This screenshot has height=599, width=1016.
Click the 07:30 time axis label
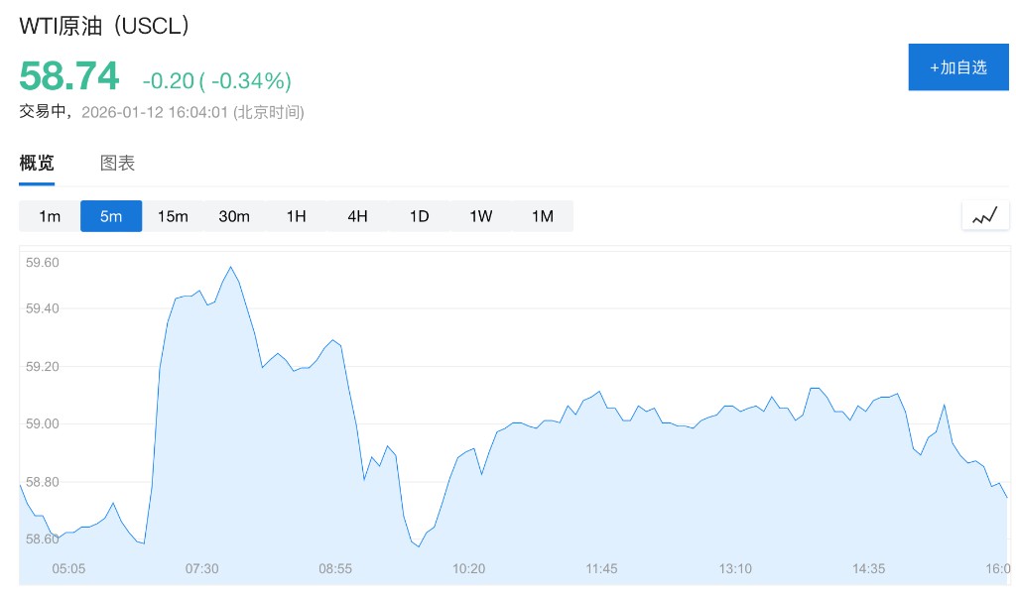coord(201,568)
